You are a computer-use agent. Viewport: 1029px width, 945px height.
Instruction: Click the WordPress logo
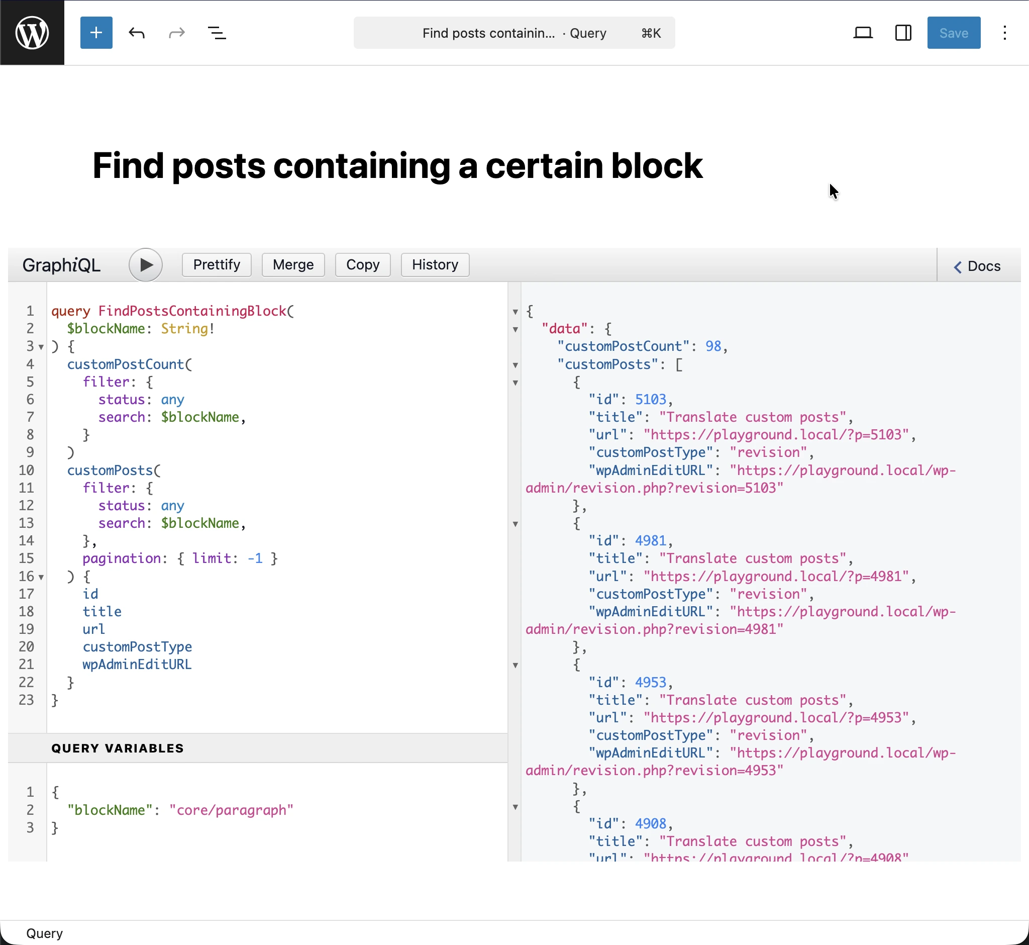tap(32, 33)
